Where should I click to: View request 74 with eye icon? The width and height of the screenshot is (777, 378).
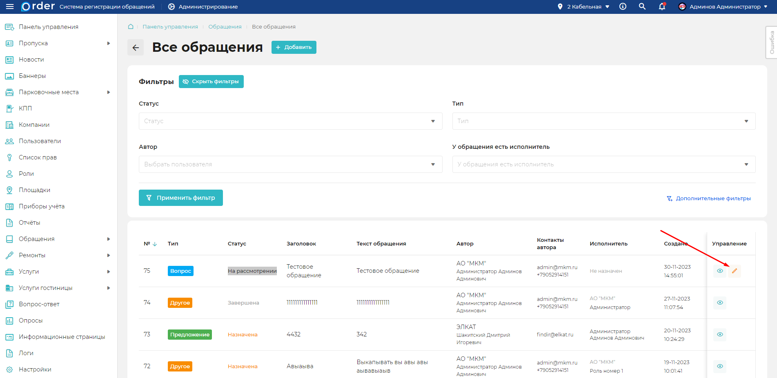click(x=720, y=303)
